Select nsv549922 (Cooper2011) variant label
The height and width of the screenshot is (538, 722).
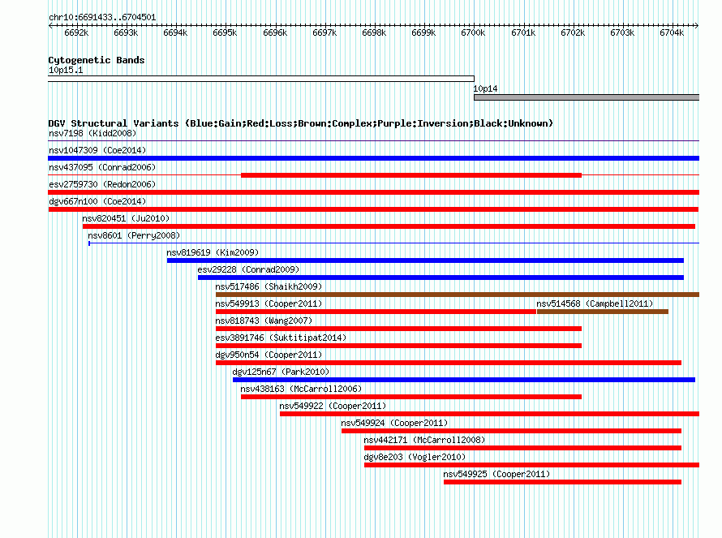tap(333, 407)
